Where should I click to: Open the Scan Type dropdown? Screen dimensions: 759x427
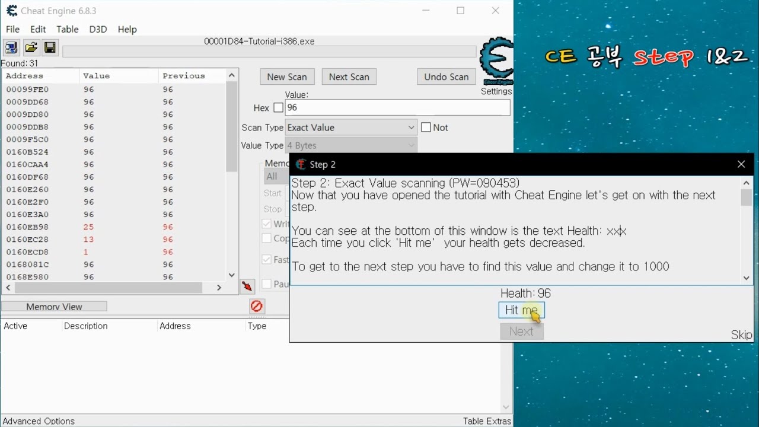(x=351, y=128)
